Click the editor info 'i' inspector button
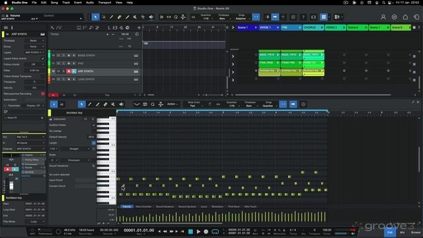The height and width of the screenshot is (238, 423). (x=54, y=104)
